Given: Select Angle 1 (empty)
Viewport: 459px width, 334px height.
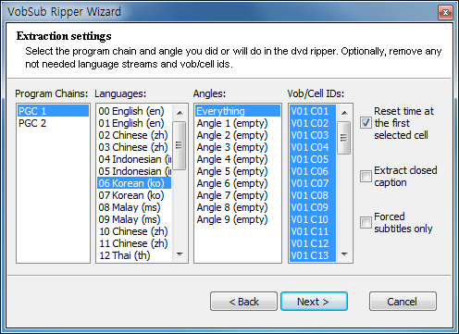Looking at the screenshot, I should (238, 123).
